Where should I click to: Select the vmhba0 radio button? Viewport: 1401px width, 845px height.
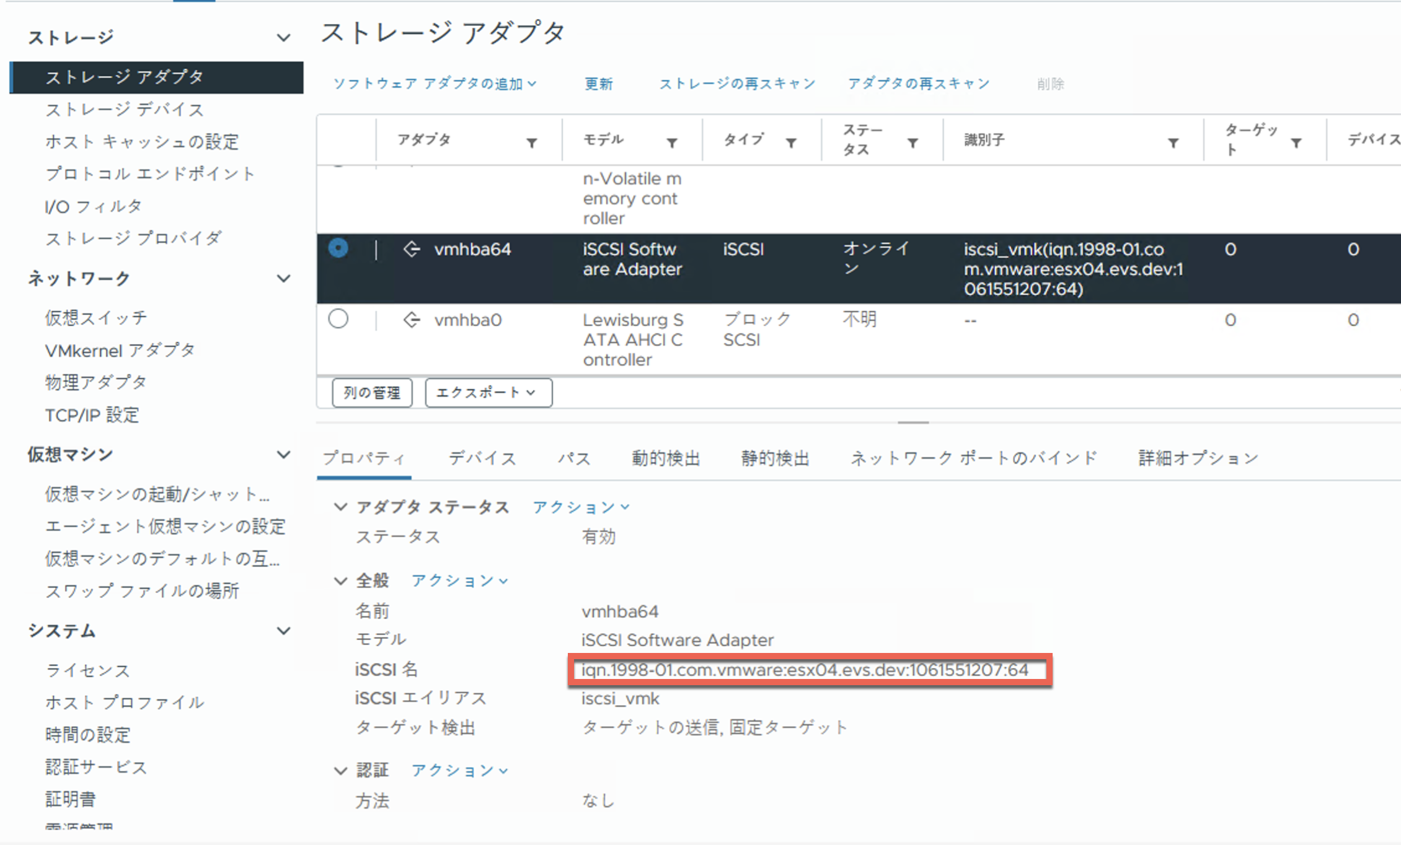point(338,320)
